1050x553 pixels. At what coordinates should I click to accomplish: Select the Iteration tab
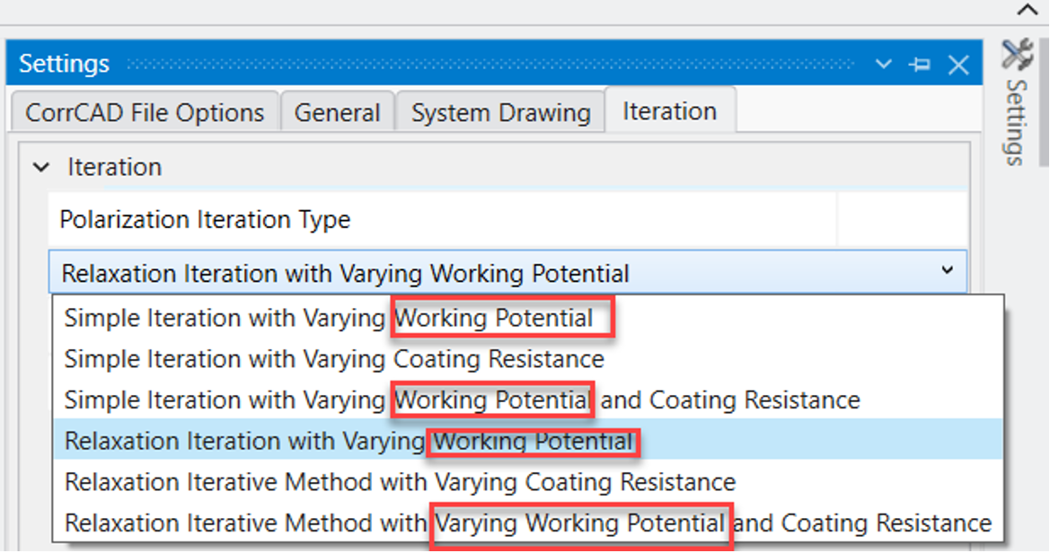pos(669,111)
